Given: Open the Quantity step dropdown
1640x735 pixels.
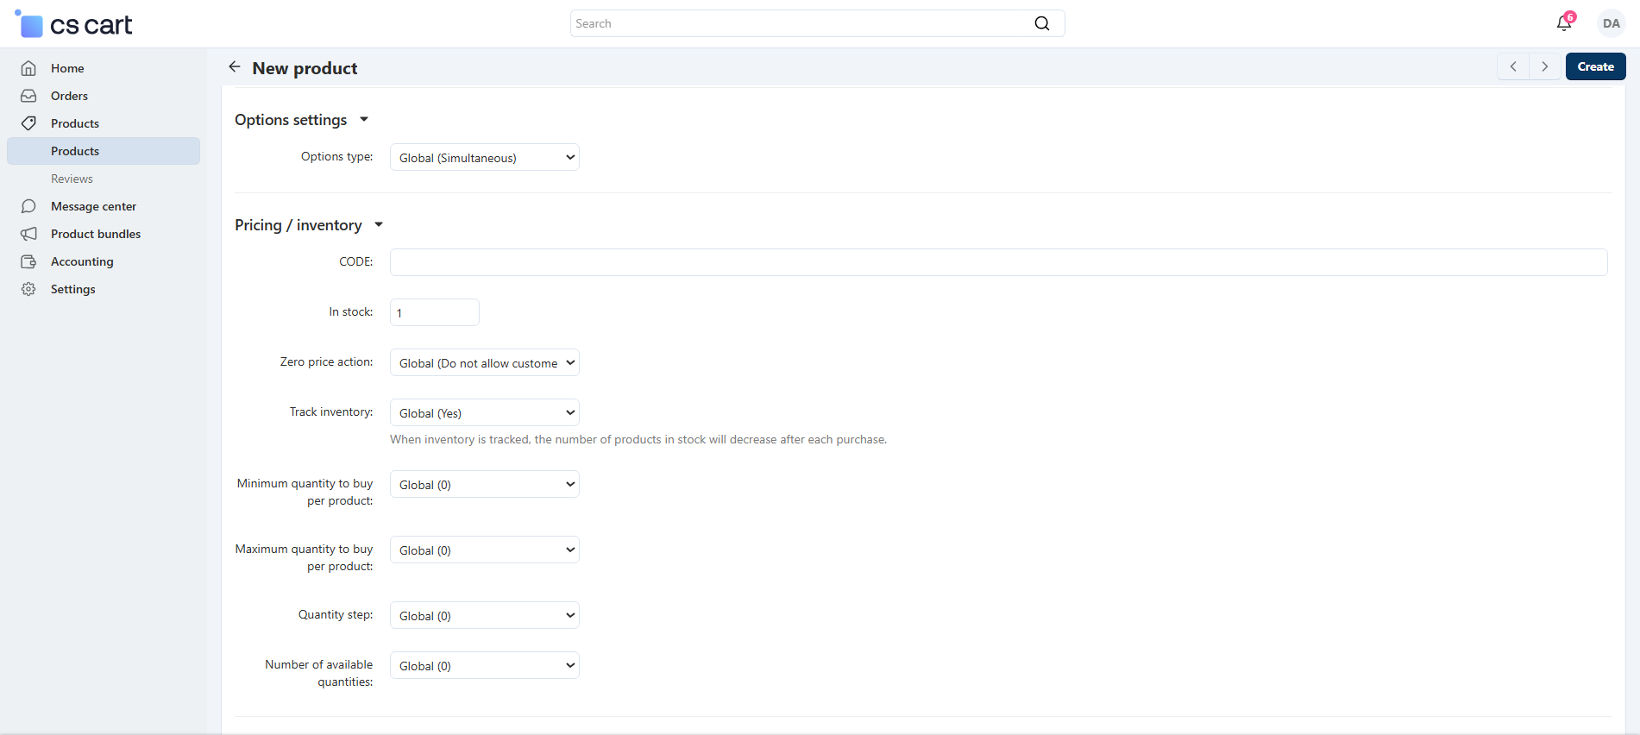Looking at the screenshot, I should (x=485, y=616).
